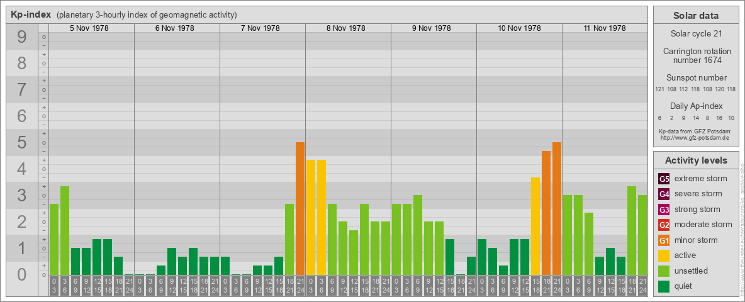Click the yellow active level swatch
Image resolution: width=745 pixels, height=302 pixels.
coord(664,255)
